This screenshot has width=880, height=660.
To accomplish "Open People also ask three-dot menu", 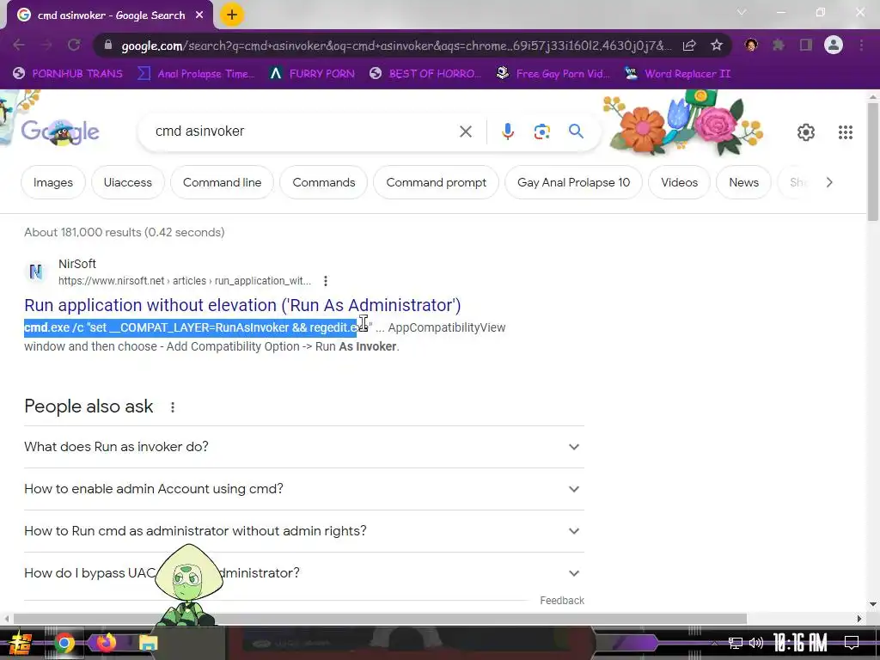I will point(172,407).
